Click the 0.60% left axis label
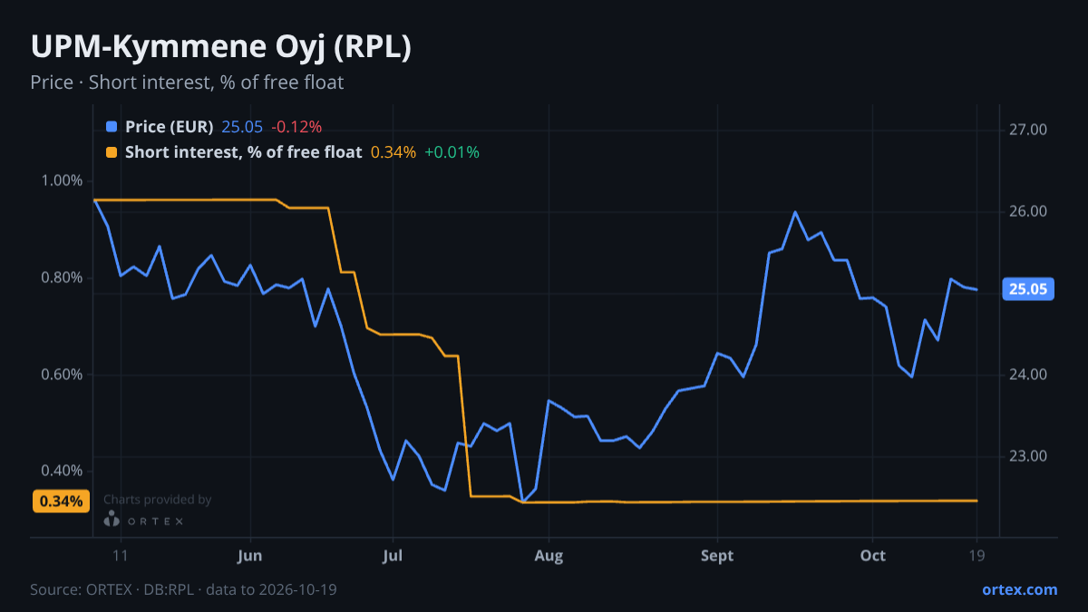Image resolution: width=1088 pixels, height=612 pixels. tap(62, 374)
